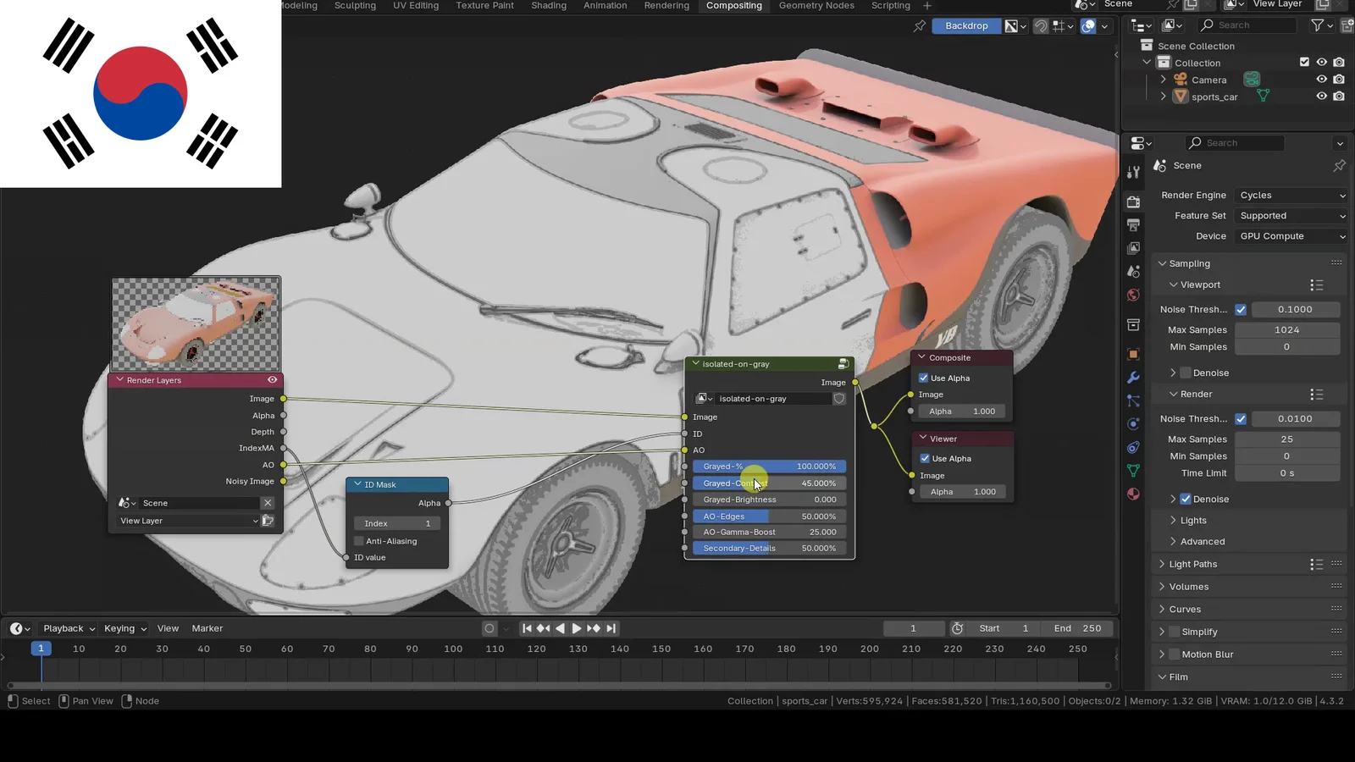1355x762 pixels.
Task: Disable the Render Denoise checkbox
Action: 1186,500
